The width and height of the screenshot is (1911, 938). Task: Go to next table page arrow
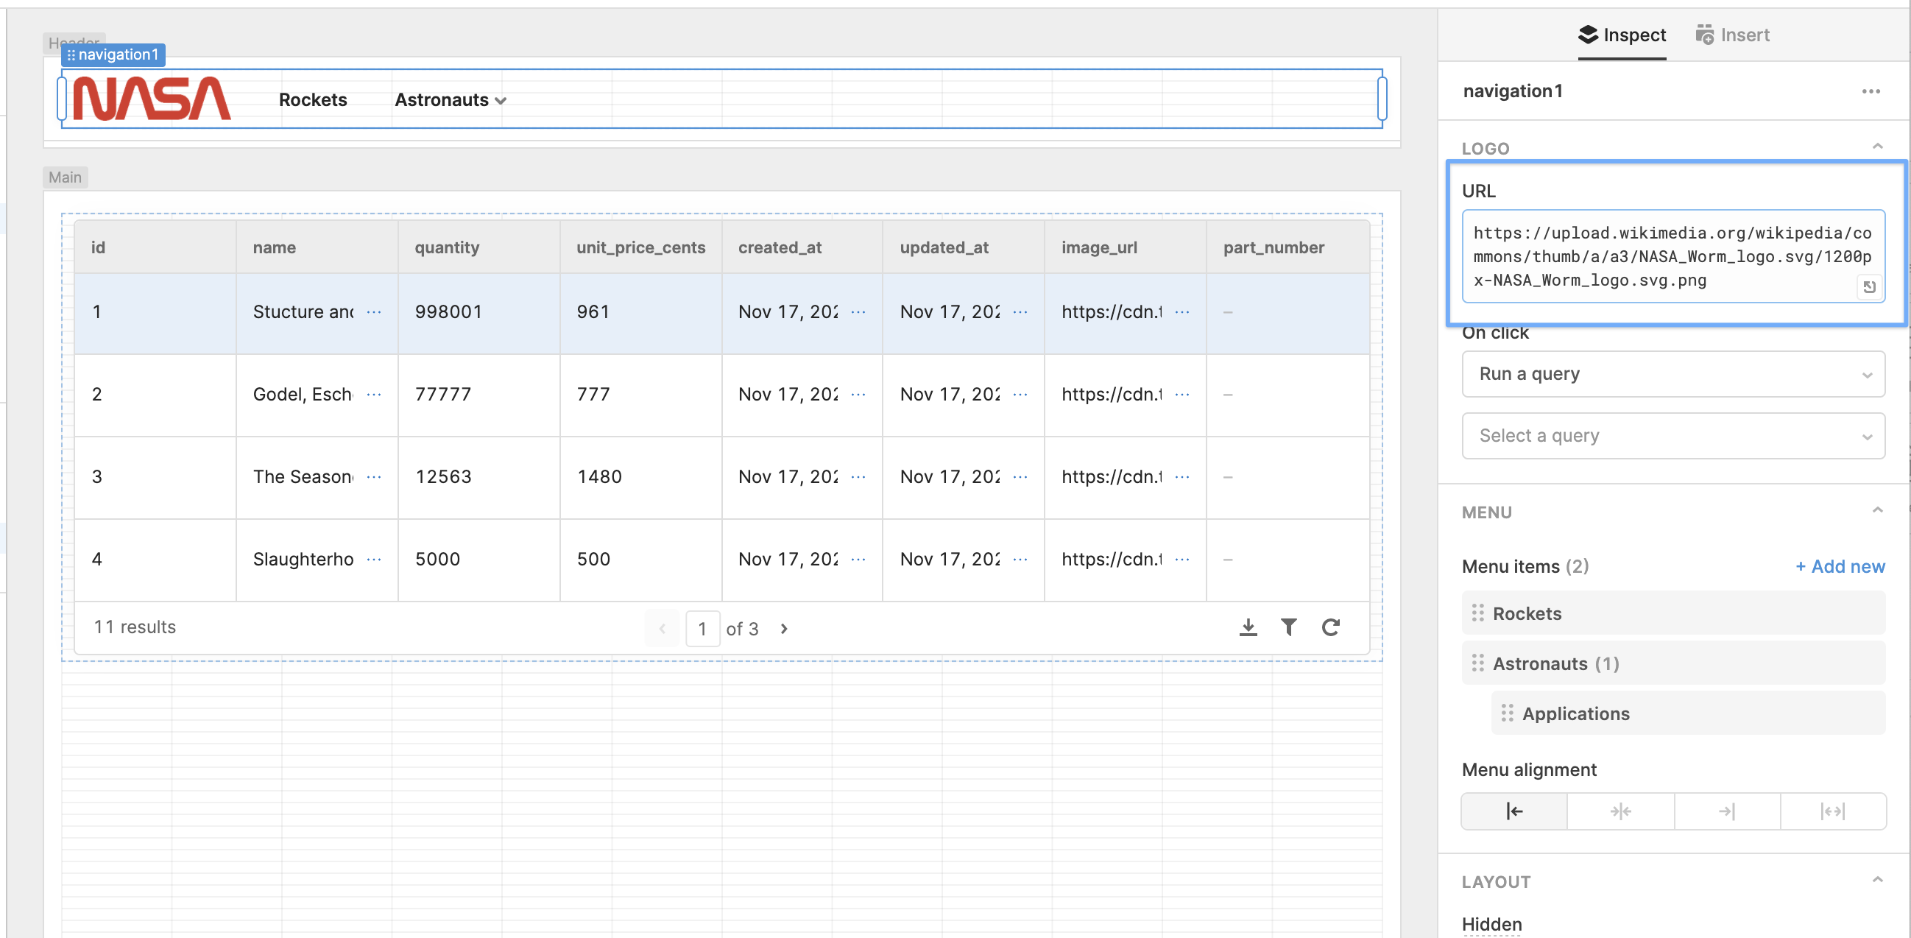tap(784, 629)
